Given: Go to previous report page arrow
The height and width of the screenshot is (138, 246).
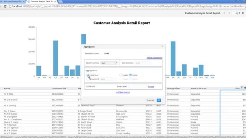Looking at the screenshot, I should tap(229, 13).
